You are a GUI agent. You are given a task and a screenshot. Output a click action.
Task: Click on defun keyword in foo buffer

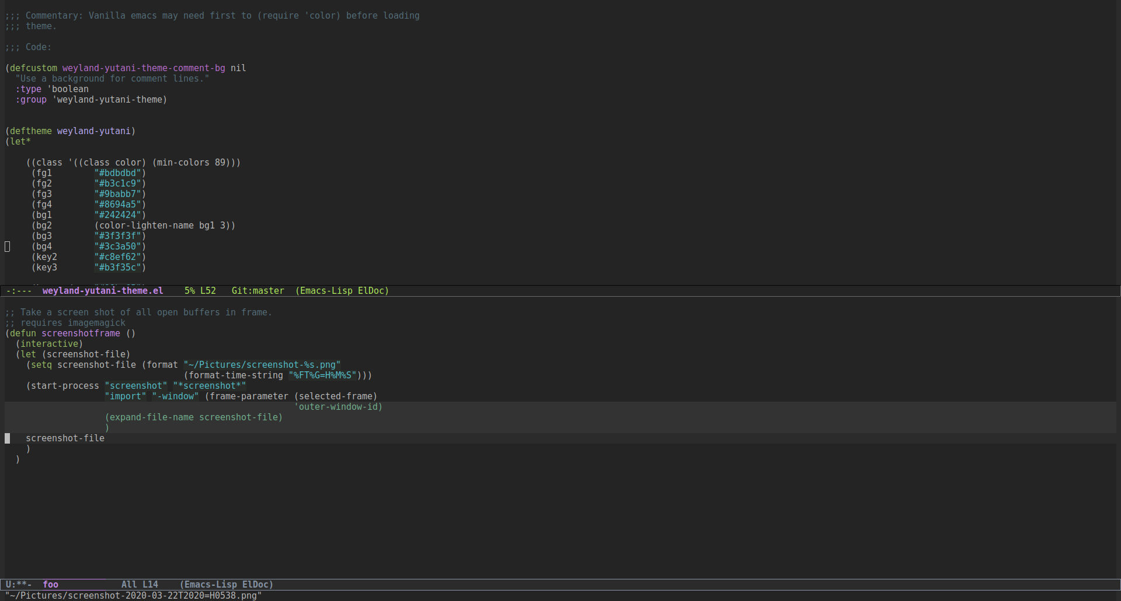[23, 333]
